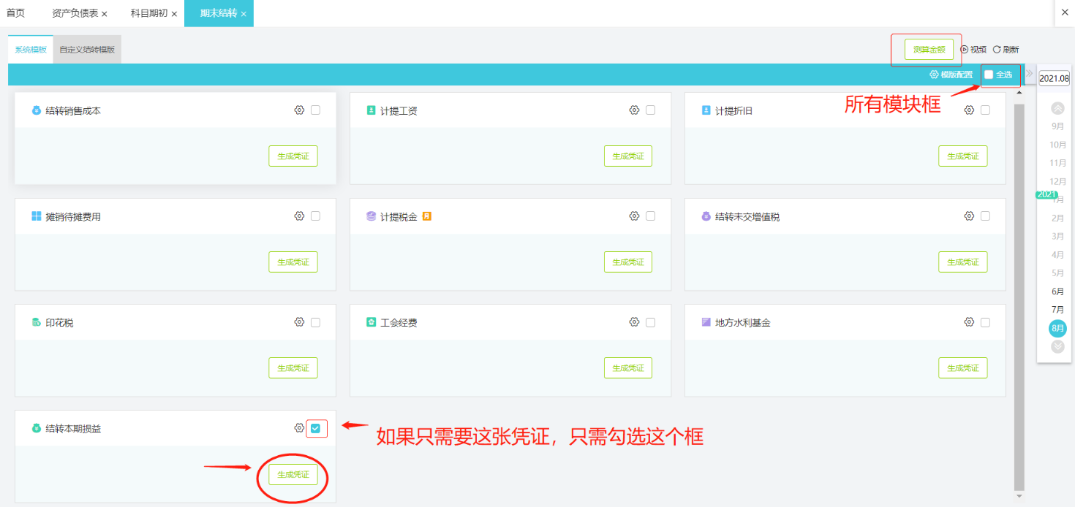Screen dimensions: 1075x507
Task: Click the orange badge beside 计提税金
Action: 427,216
